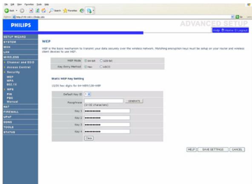
Task: Select Security in sidebar
Action: [x=13, y=72]
